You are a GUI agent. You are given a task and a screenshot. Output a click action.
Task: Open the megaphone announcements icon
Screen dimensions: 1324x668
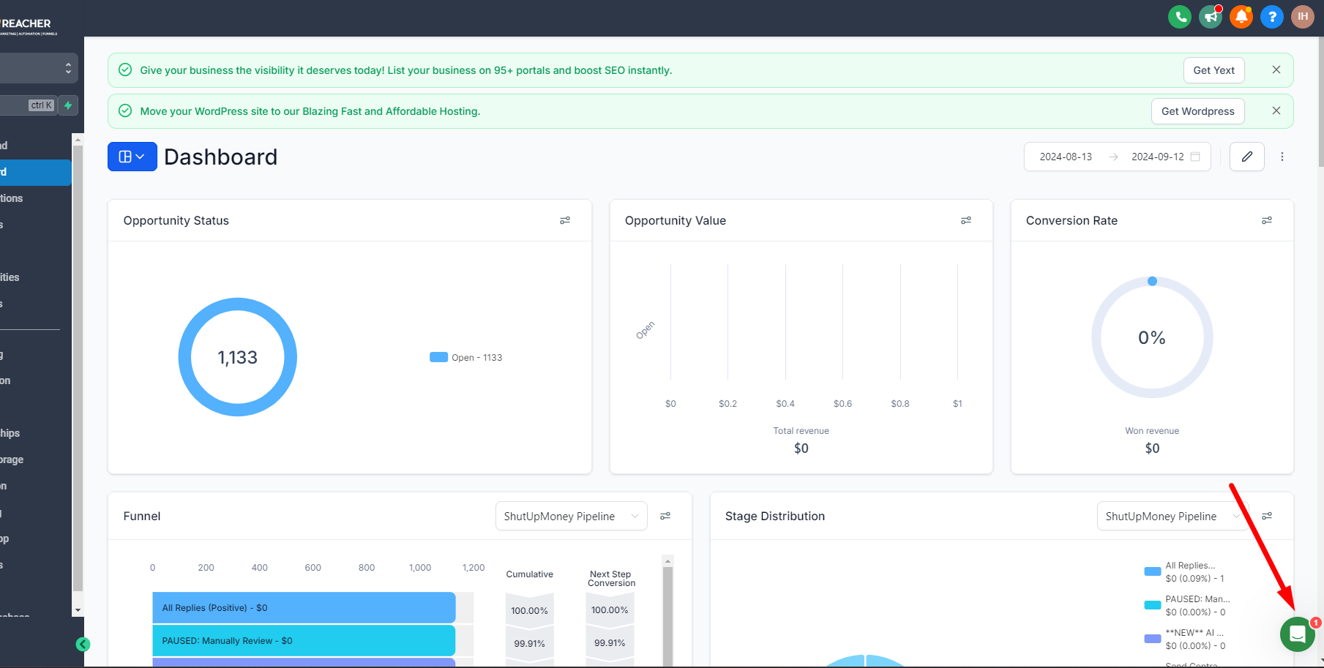click(x=1211, y=16)
